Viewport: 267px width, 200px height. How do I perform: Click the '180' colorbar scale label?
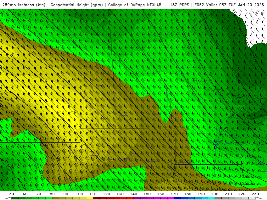click(188, 194)
